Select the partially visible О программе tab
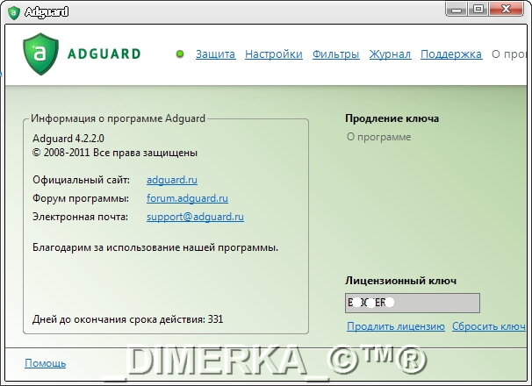 [x=511, y=54]
